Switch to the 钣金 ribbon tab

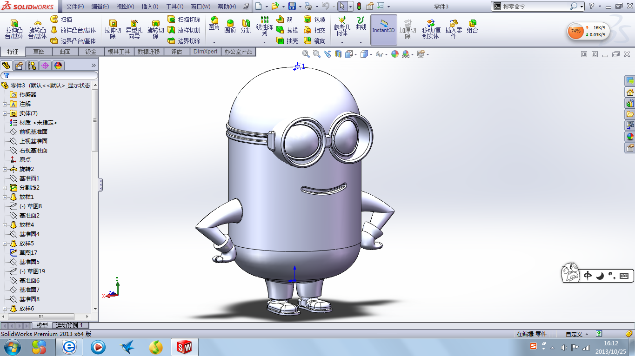pos(91,52)
